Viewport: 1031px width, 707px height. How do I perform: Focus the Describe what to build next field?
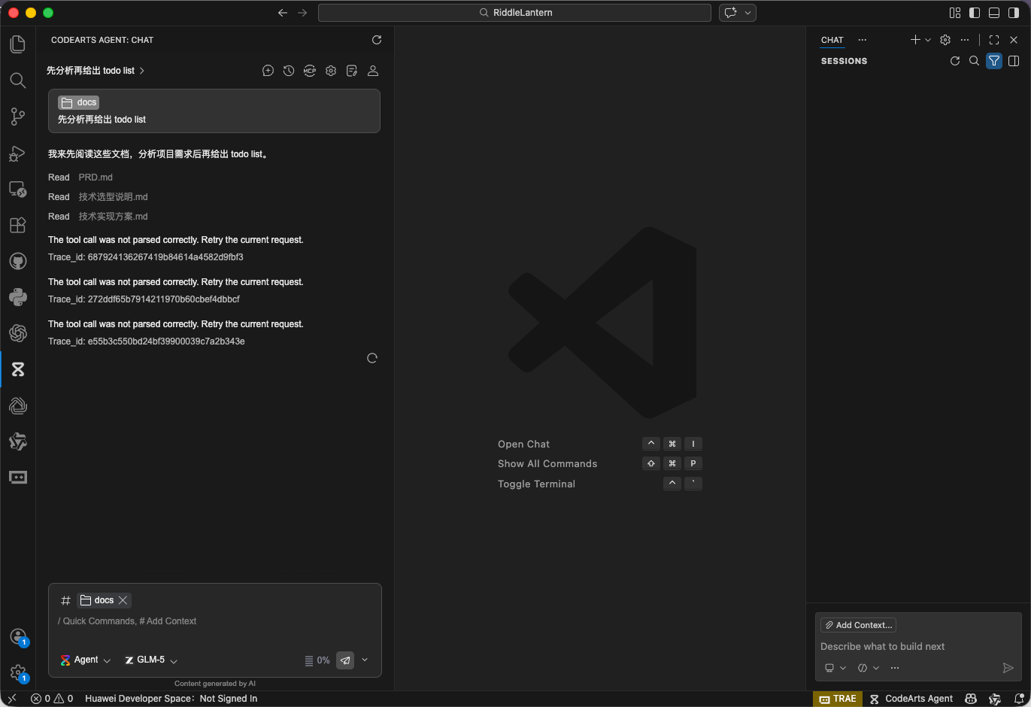[917, 647]
